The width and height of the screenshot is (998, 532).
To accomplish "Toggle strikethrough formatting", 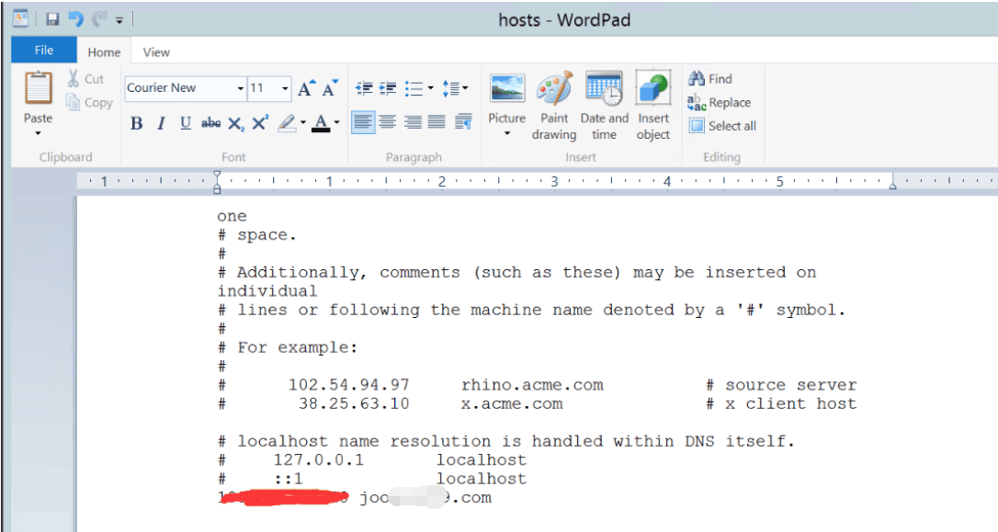I will click(x=210, y=123).
